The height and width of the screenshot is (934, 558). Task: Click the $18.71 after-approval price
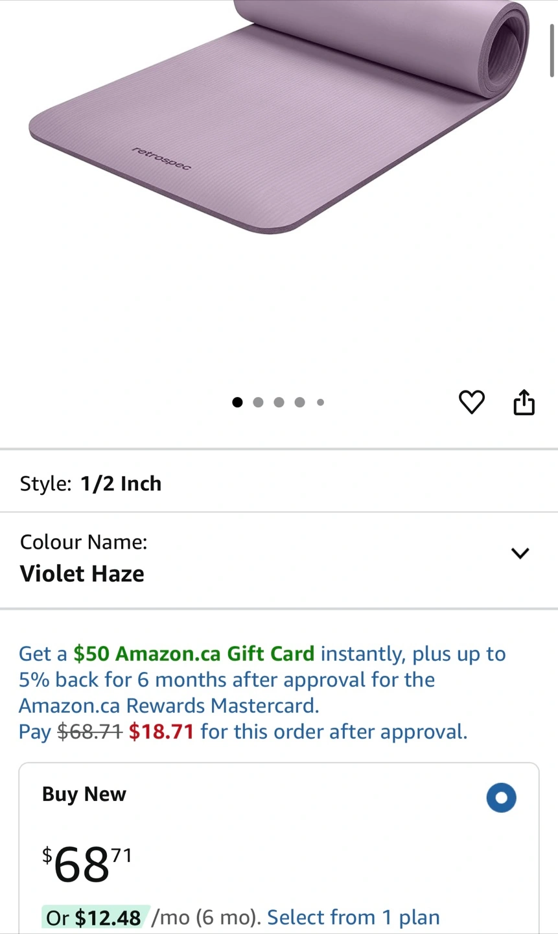click(161, 732)
